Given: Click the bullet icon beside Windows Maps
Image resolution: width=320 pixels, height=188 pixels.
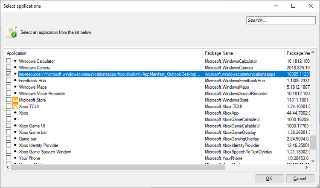Looking at the screenshot, I should [x=15, y=87].
